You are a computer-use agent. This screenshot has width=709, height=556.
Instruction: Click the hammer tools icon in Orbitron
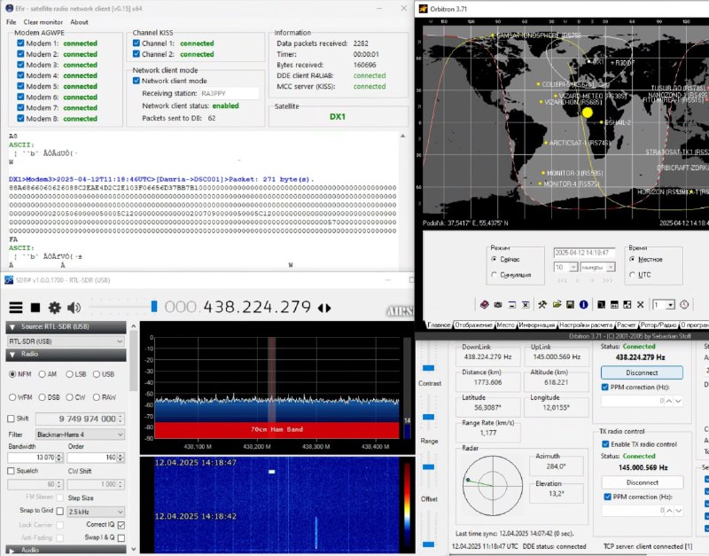pos(541,304)
